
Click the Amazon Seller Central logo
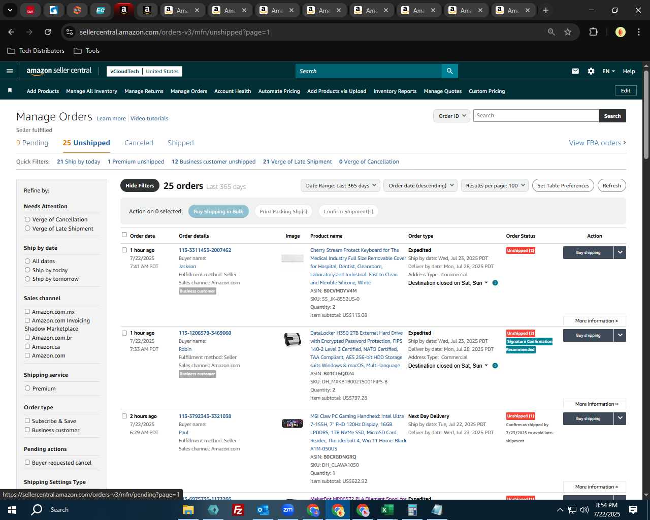pyautogui.click(x=59, y=71)
